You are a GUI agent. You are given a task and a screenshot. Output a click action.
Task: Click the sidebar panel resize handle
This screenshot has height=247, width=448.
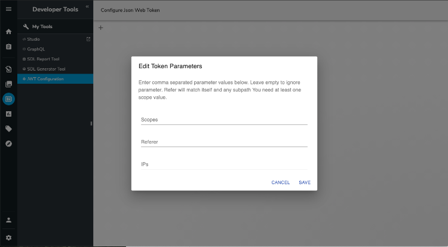tap(91, 124)
